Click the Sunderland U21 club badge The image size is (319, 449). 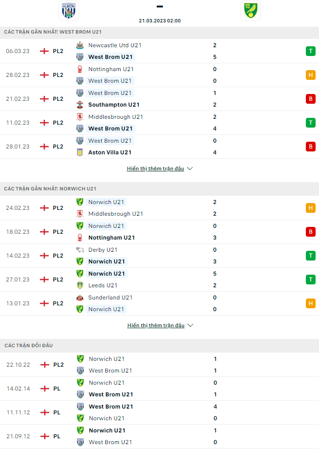(80, 298)
